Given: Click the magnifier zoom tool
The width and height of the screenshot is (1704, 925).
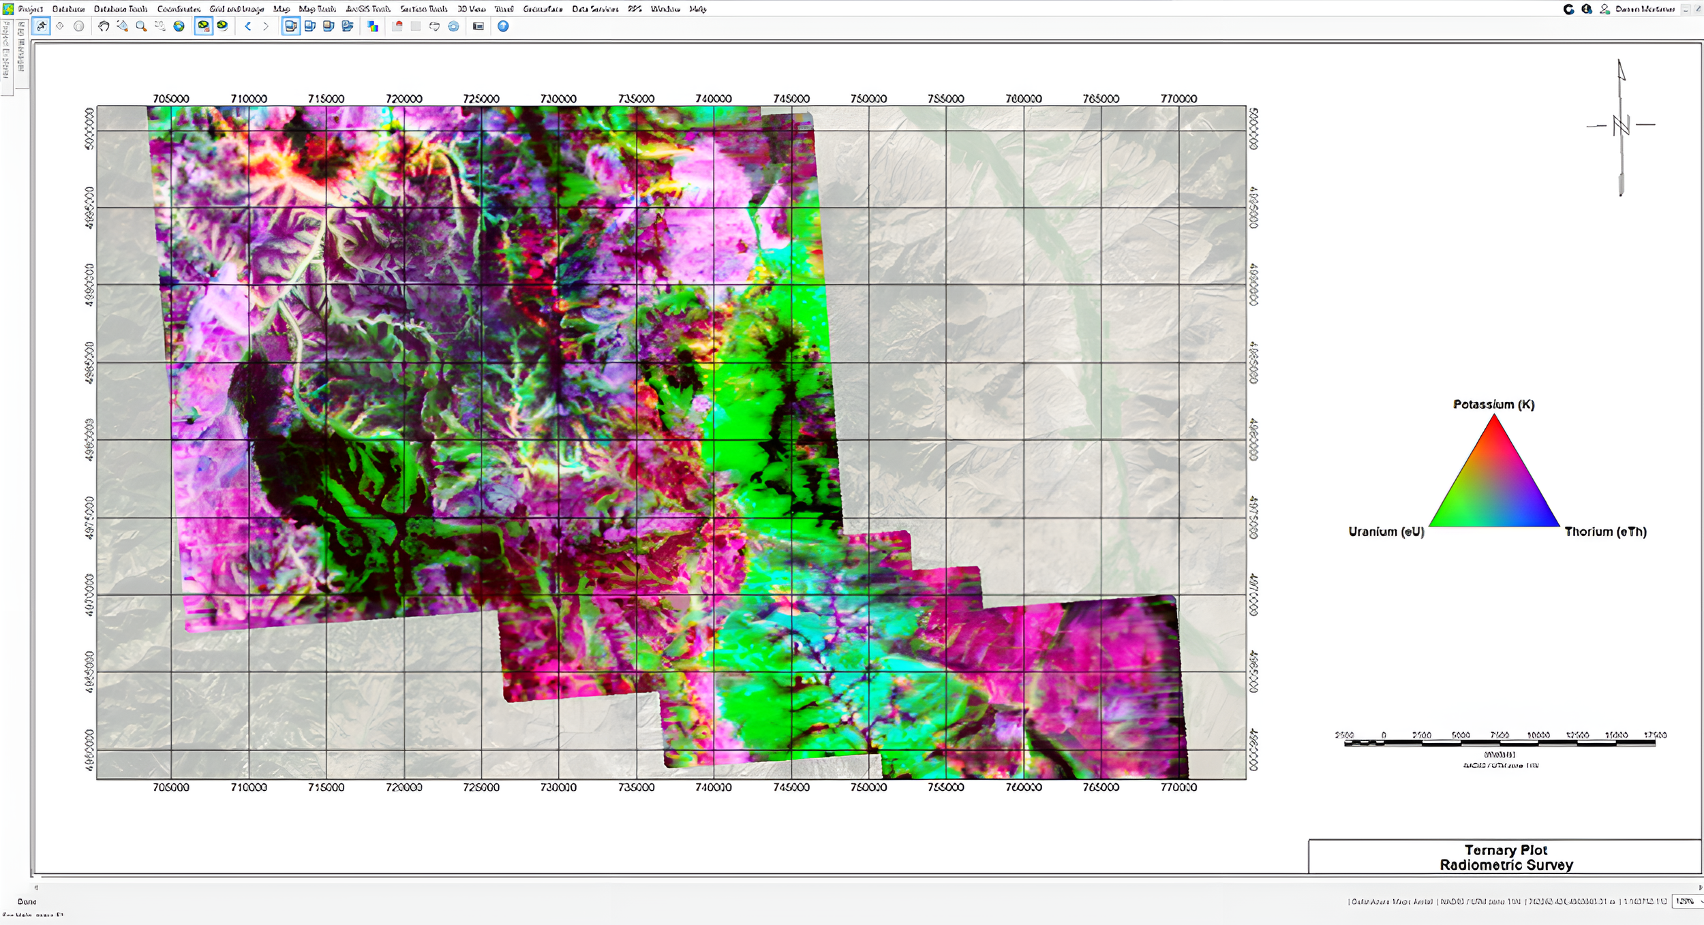Looking at the screenshot, I should 141,27.
